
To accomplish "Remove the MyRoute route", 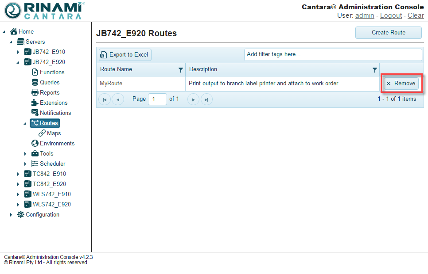I will coord(401,84).
